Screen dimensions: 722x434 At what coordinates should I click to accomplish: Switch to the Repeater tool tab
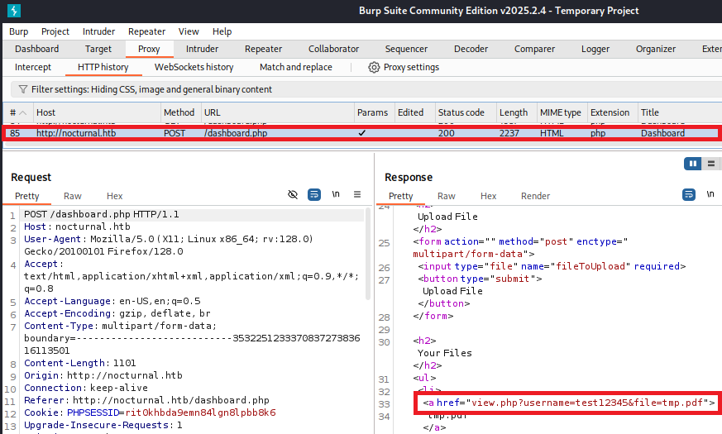point(263,49)
